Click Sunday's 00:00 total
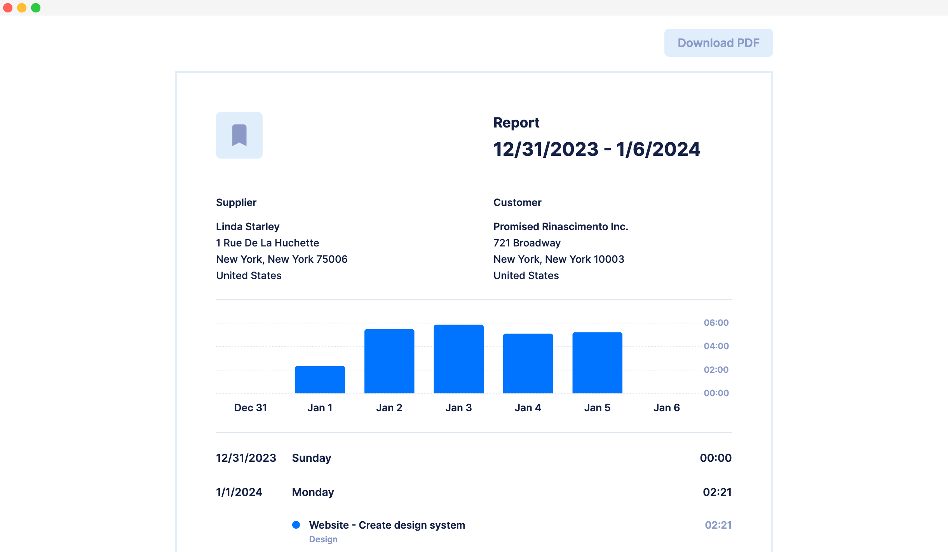This screenshot has height=552, width=948. tap(716, 458)
